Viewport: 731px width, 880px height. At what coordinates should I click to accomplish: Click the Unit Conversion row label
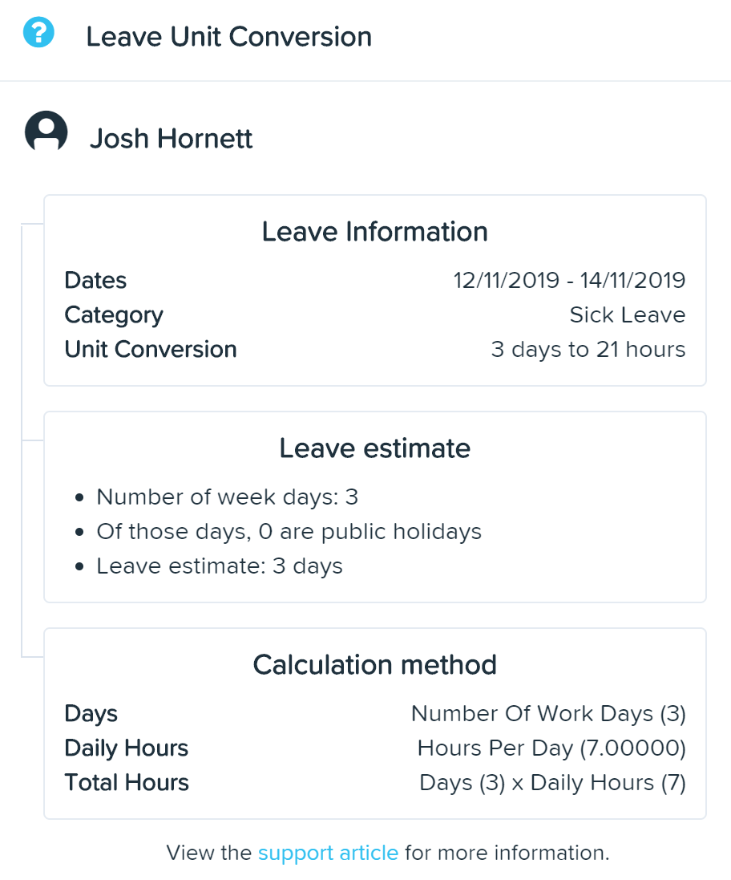[151, 349]
